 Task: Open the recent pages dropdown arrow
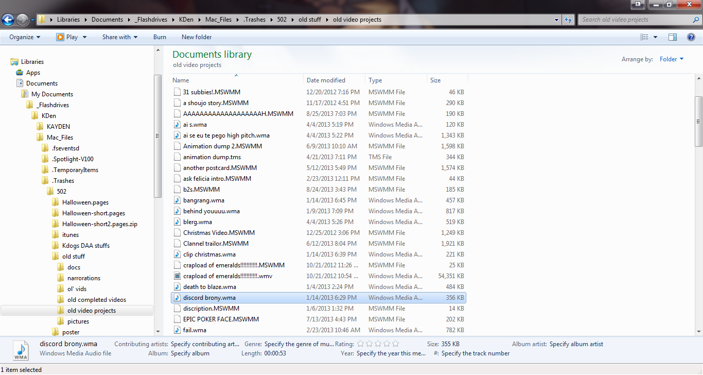(33, 20)
